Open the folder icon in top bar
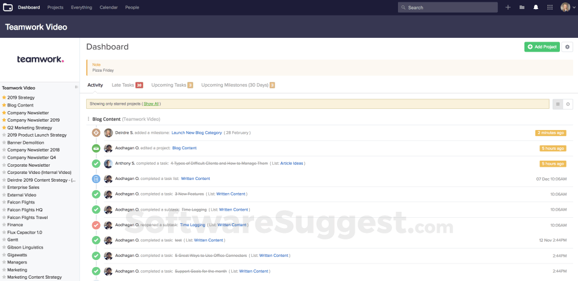 point(522,7)
